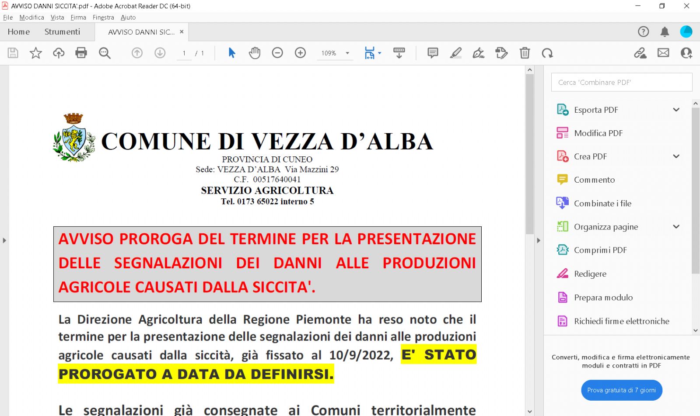
Task: Expand the Organizza pagine options
Action: pos(676,226)
